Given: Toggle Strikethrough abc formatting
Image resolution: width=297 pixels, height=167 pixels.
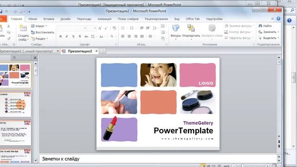Looking at the screenshot, I should point(86,36).
